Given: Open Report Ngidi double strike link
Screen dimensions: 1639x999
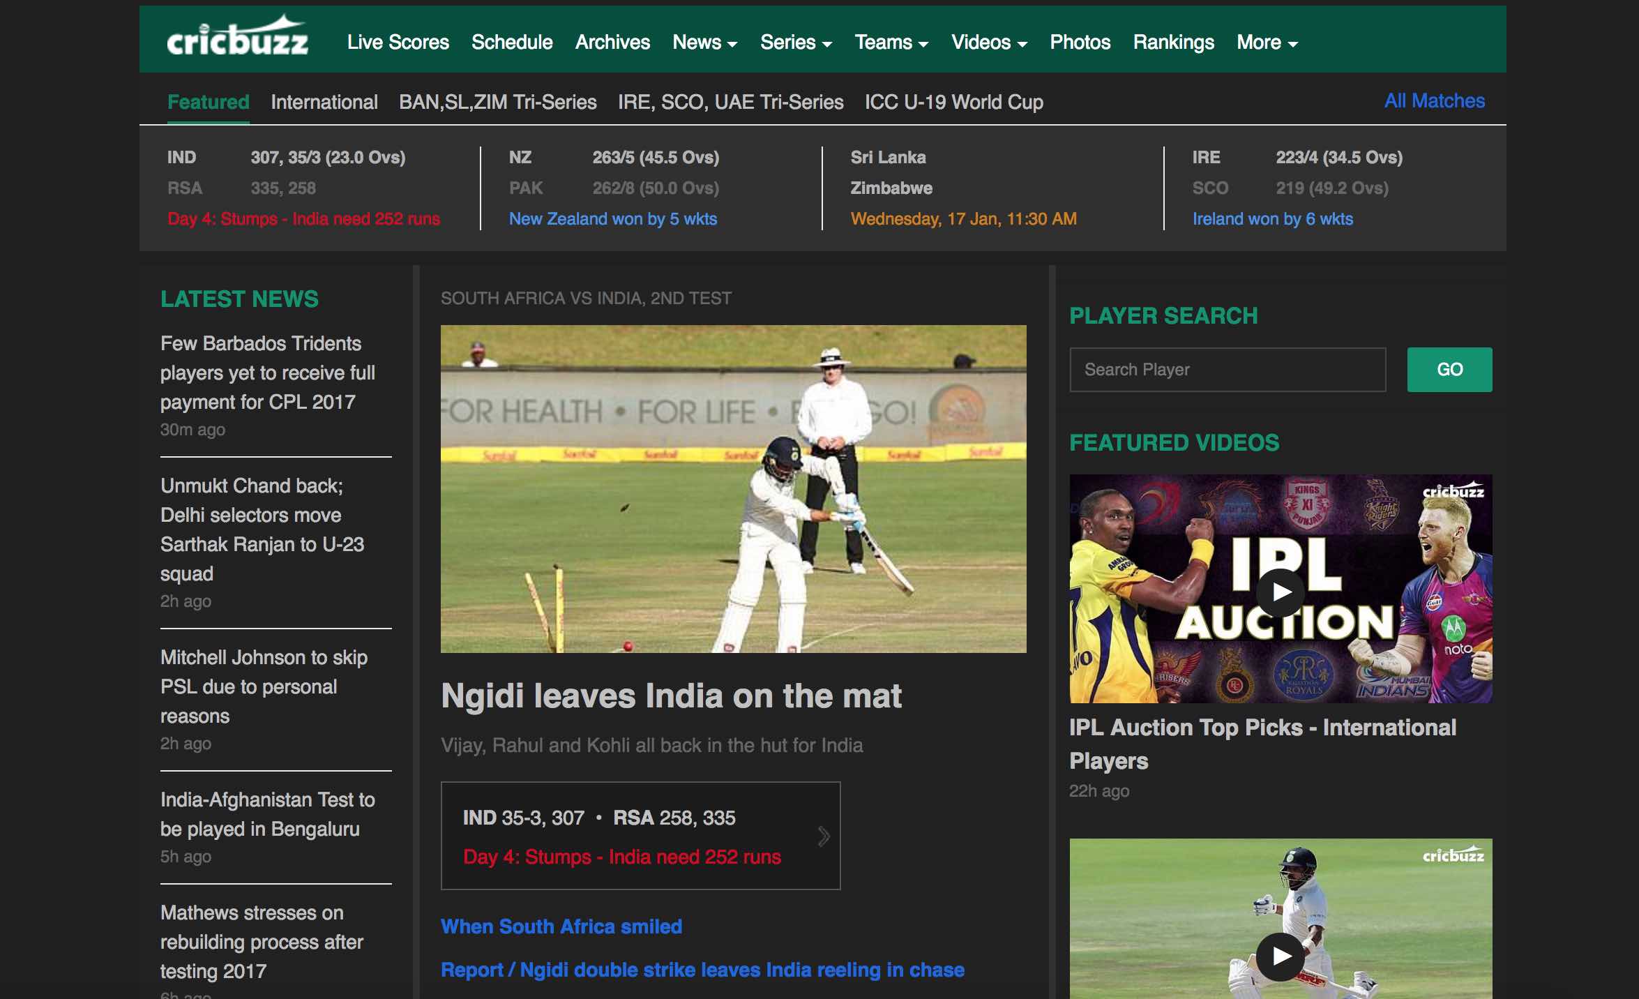Looking at the screenshot, I should tap(703, 970).
